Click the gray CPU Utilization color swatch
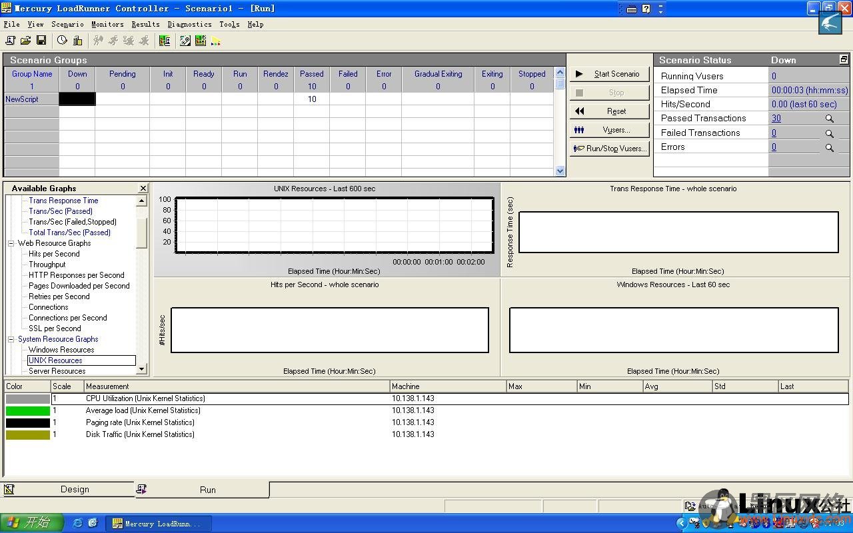The image size is (853, 533). click(x=27, y=398)
